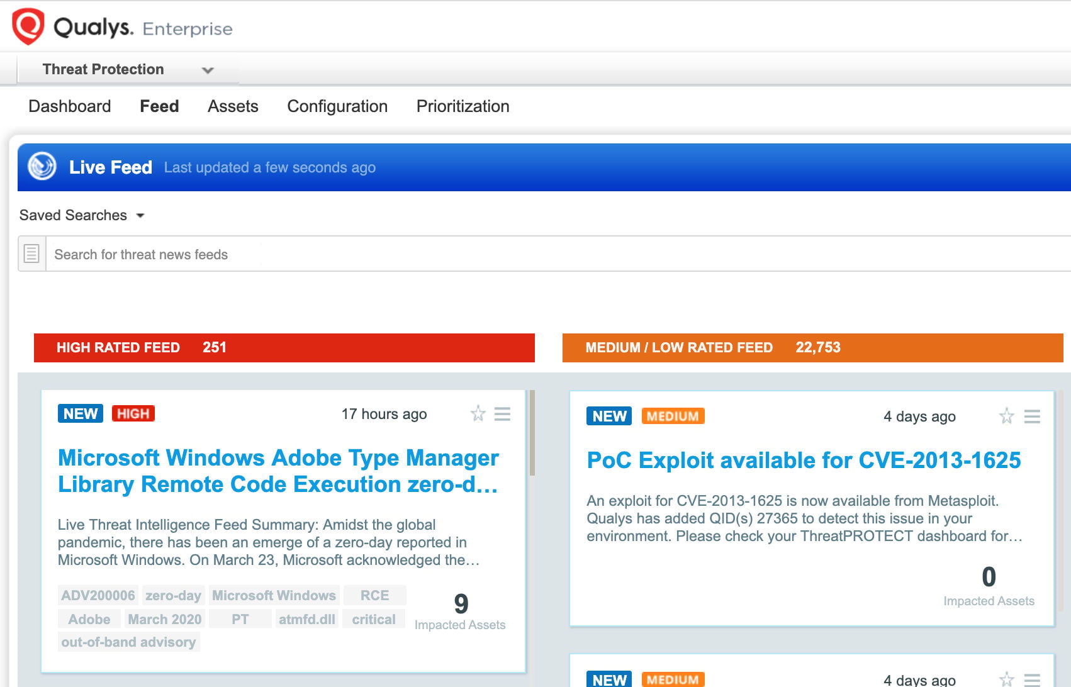The height and width of the screenshot is (687, 1071).
Task: Switch to the Configuration tab
Action: 337,106
